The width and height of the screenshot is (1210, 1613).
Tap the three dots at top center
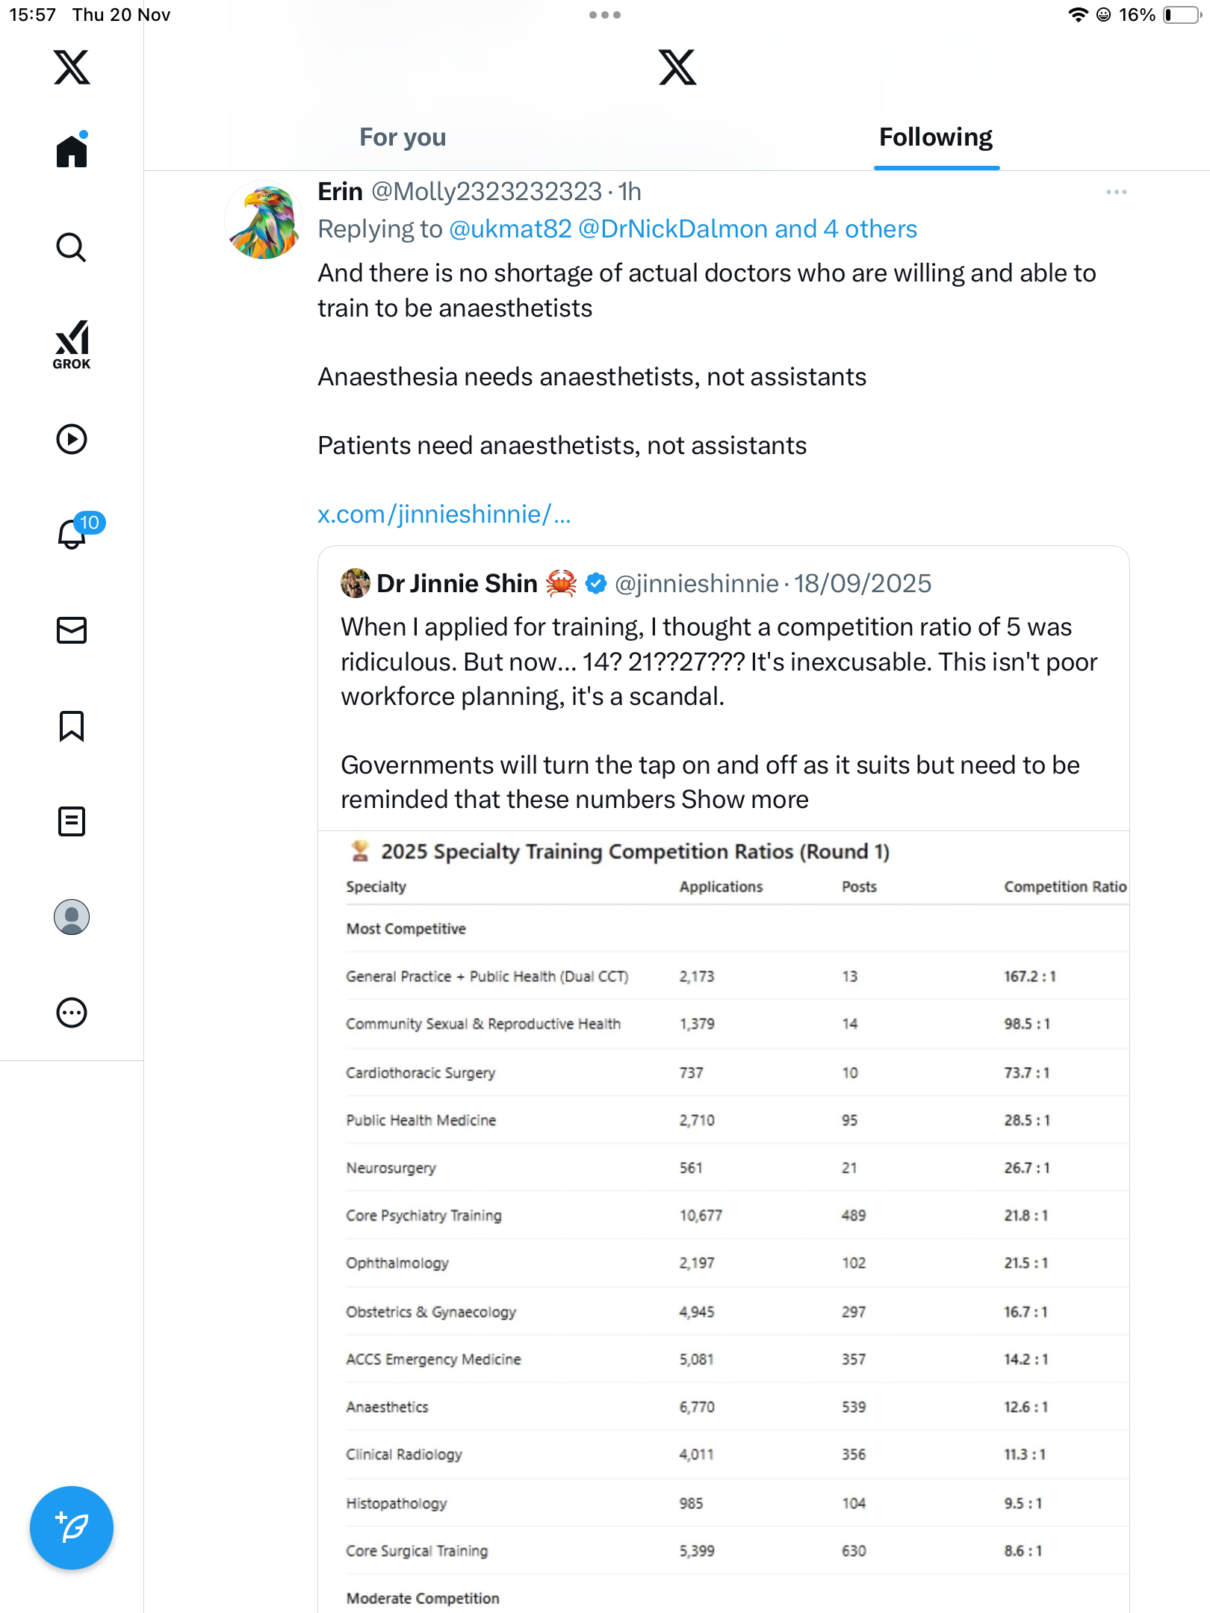click(x=604, y=15)
